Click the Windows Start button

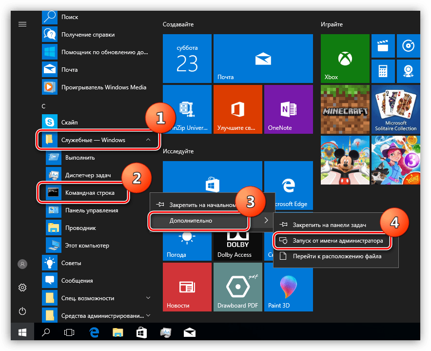pos(22,333)
